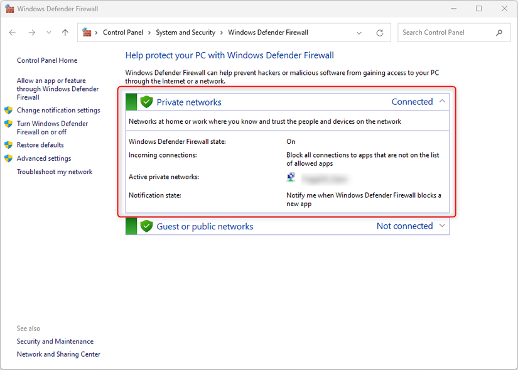
Task: Refresh the Windows Defender Firewall page
Action: [x=380, y=33]
